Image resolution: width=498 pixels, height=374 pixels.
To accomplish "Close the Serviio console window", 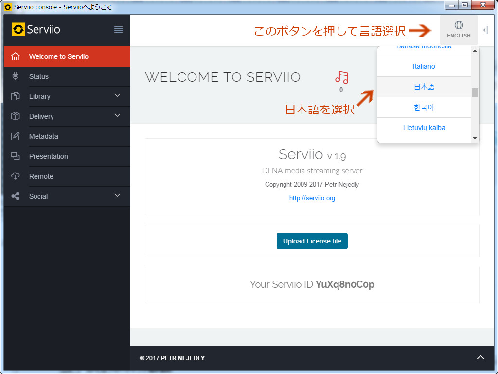I will coord(483,5).
